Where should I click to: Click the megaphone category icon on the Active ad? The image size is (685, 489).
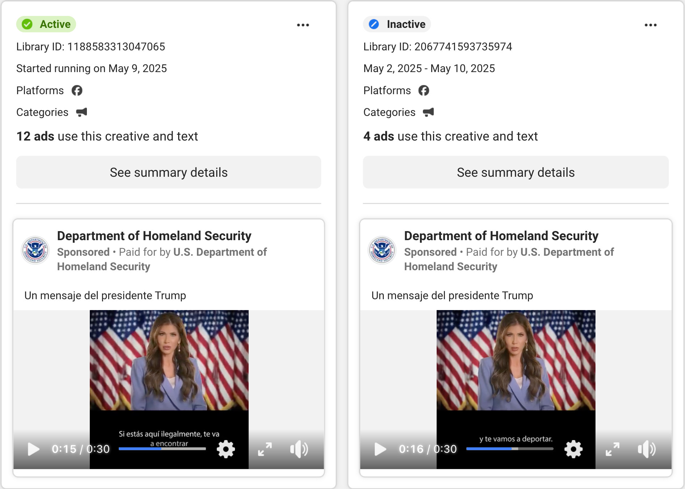pos(81,112)
